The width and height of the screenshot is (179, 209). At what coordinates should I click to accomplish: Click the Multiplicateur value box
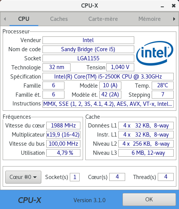[63, 135]
